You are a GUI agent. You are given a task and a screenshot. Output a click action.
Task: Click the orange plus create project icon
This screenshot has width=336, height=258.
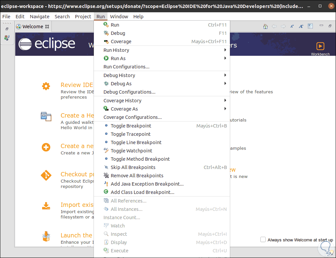pyautogui.click(x=46, y=147)
